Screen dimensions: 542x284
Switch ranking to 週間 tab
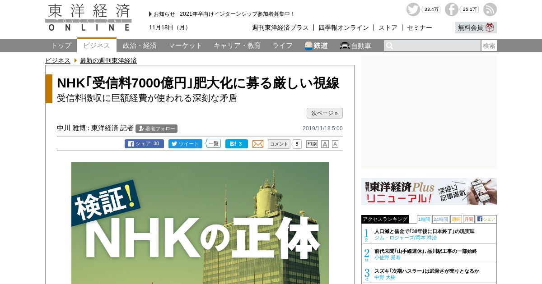456,219
